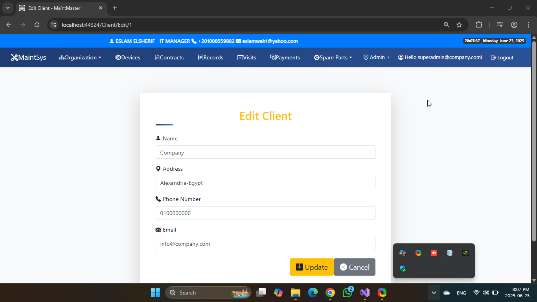Click the NVIDIA icon in tray overflow
This screenshot has height=302, width=537.
[465, 253]
